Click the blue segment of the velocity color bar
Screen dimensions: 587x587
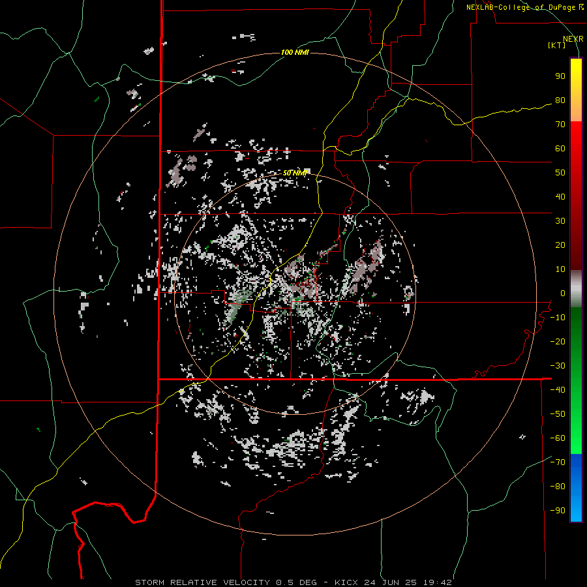pos(576,488)
